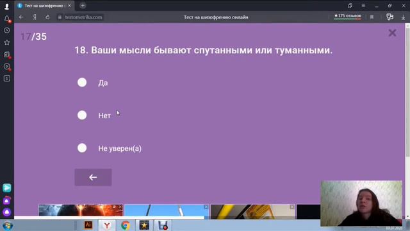Screen dimensions: 410x231
Task: Open the Windows Start button
Action: [7, 225]
